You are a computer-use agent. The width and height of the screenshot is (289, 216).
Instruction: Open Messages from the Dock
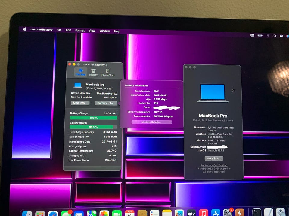(x=66, y=214)
